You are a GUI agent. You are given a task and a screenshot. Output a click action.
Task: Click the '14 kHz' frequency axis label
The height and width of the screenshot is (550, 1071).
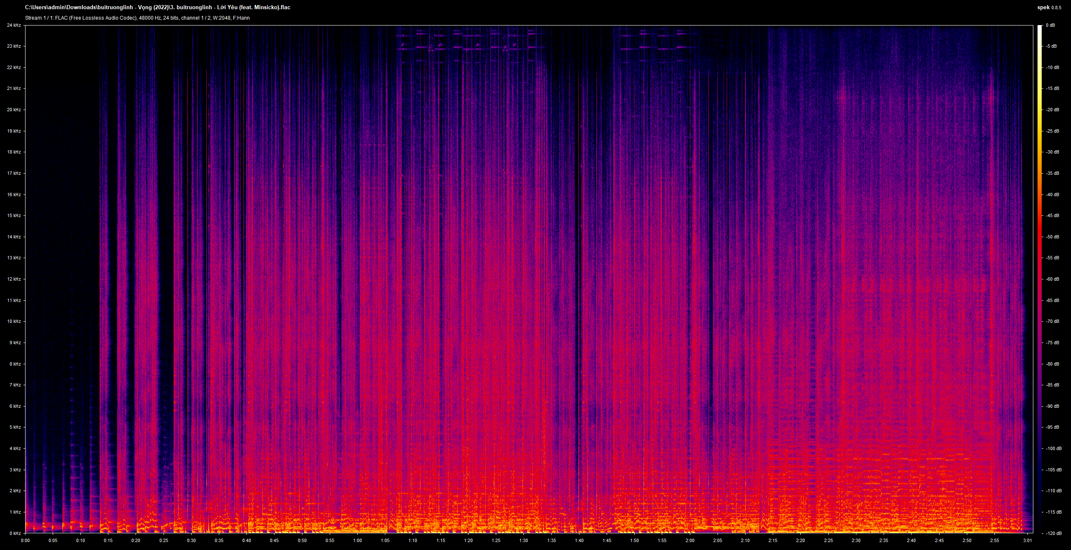[x=14, y=237]
